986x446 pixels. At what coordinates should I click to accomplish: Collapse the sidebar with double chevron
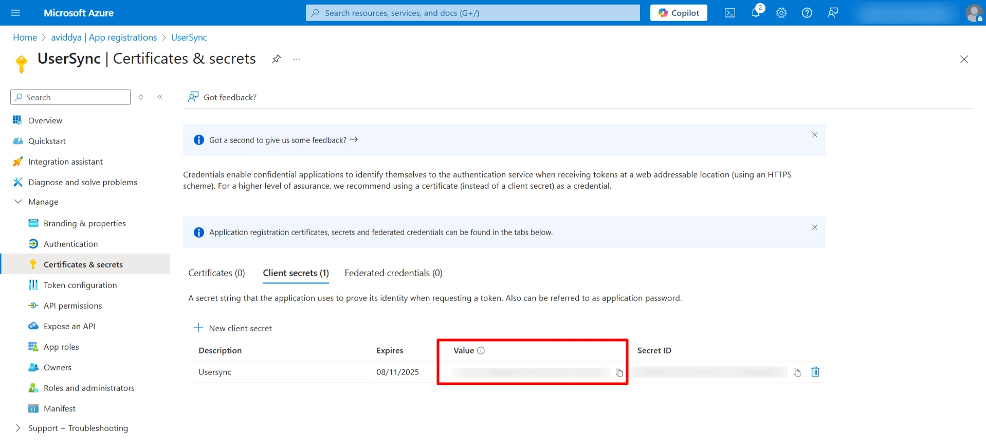160,97
